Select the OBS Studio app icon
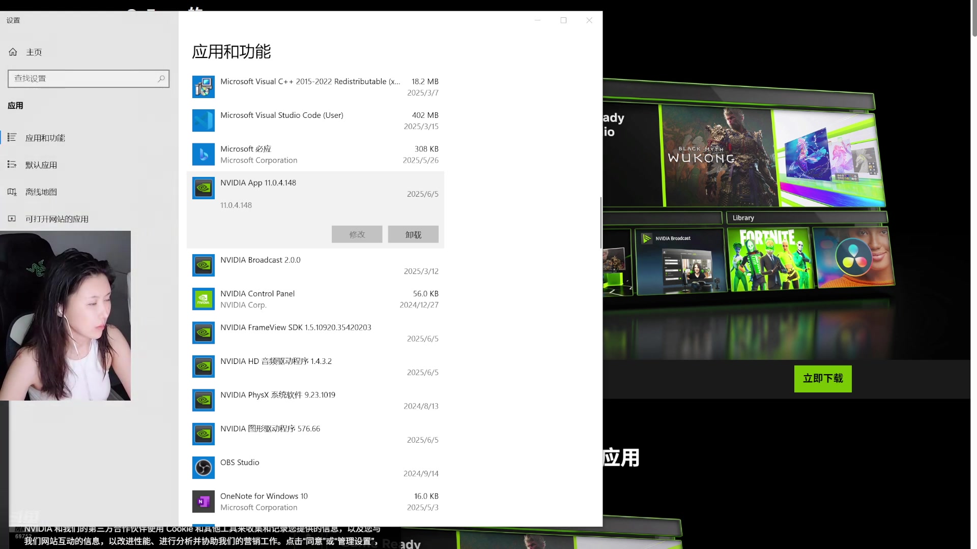 [x=203, y=468]
